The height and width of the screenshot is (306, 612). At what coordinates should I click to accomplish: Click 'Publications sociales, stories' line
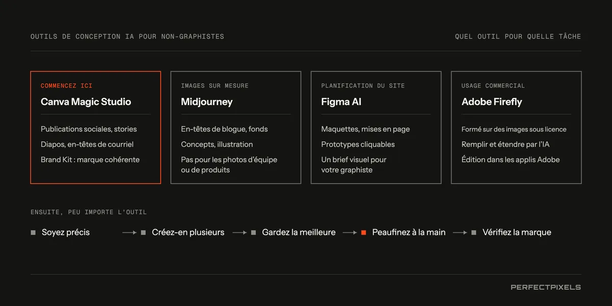tap(89, 129)
